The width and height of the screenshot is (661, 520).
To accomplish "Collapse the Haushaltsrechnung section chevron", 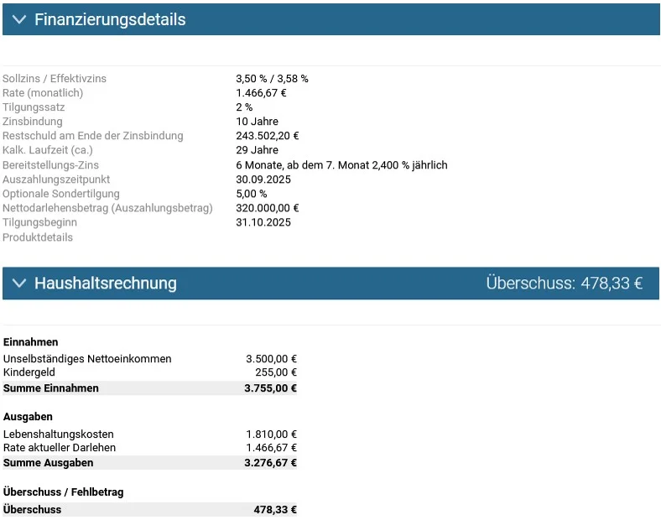I will pos(19,283).
